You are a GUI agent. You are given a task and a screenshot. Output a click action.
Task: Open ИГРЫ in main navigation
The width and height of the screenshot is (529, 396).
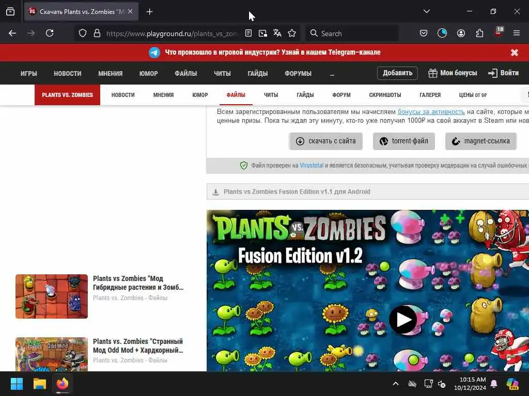point(29,73)
